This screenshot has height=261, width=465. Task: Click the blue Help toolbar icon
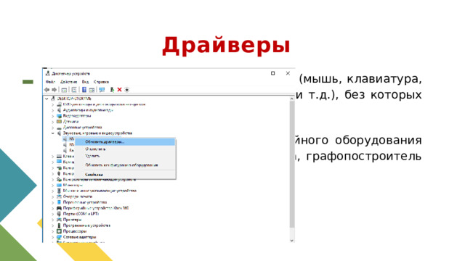tap(84, 90)
